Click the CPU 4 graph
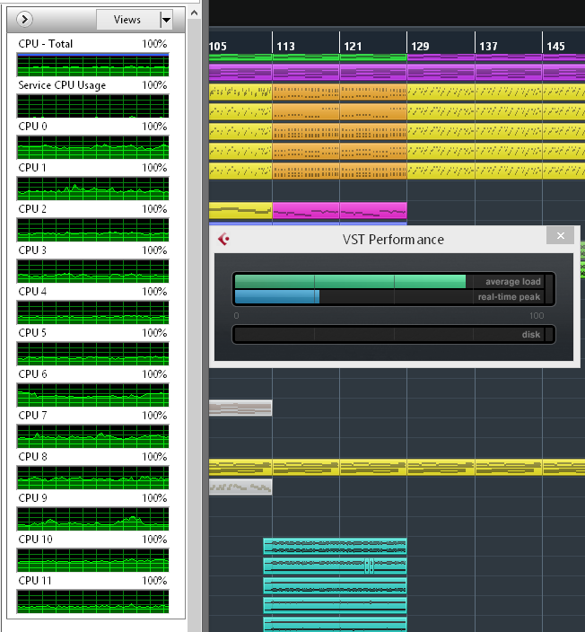 tap(92, 312)
